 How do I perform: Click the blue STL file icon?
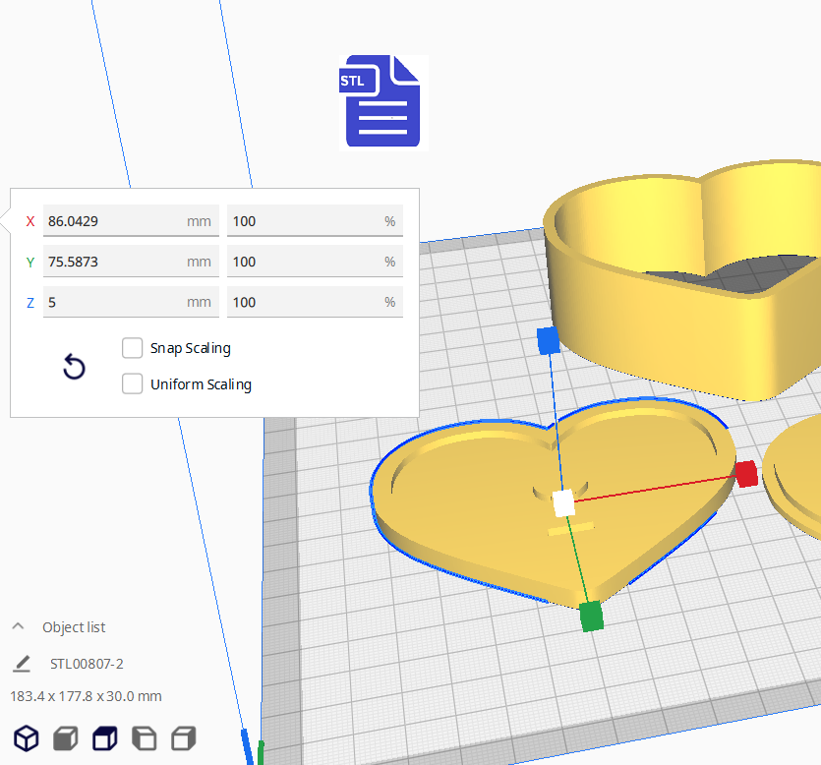383,102
